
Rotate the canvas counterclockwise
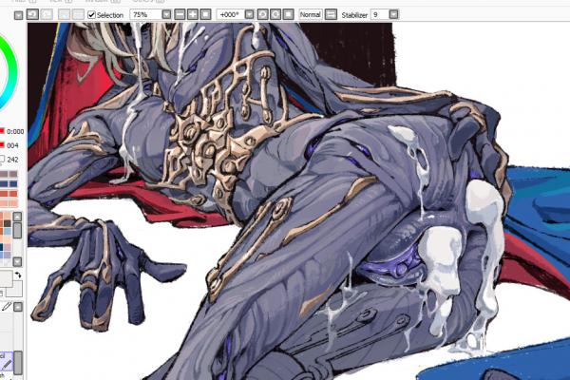coord(262,14)
